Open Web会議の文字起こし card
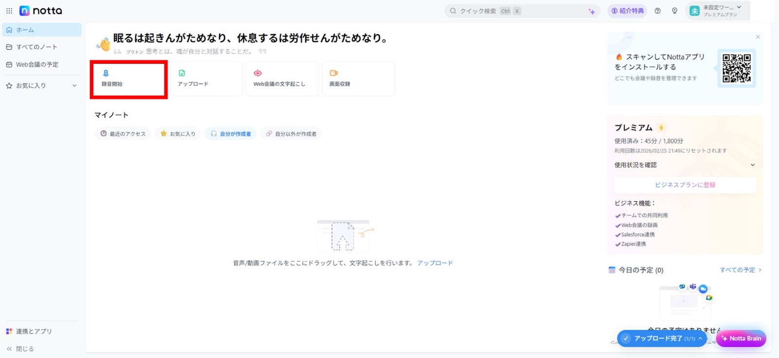 (x=282, y=79)
